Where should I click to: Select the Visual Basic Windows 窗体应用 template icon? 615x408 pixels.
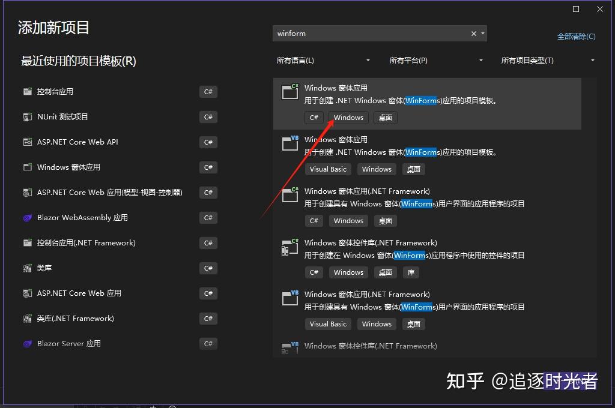point(289,143)
